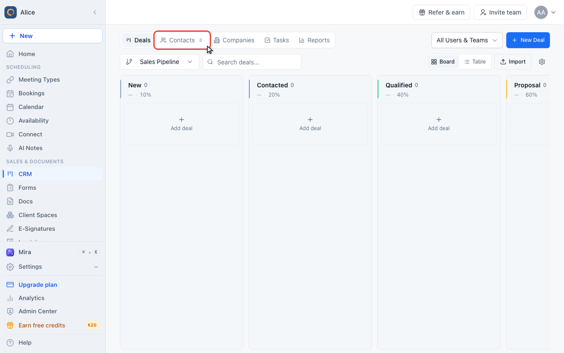
Task: Click the Connect video camera icon
Action: [x=10, y=134]
